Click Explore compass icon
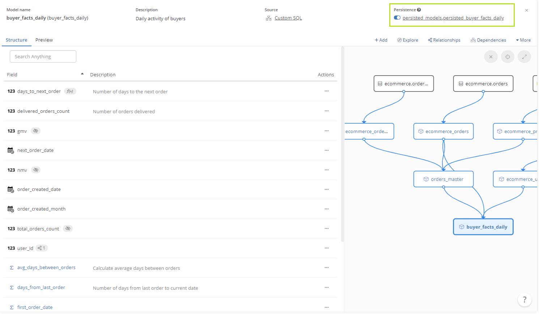This screenshot has height=314, width=539. (399, 40)
